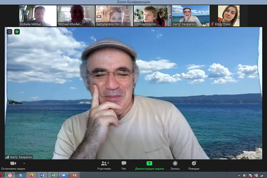Click the meeting info icon

coord(10,32)
